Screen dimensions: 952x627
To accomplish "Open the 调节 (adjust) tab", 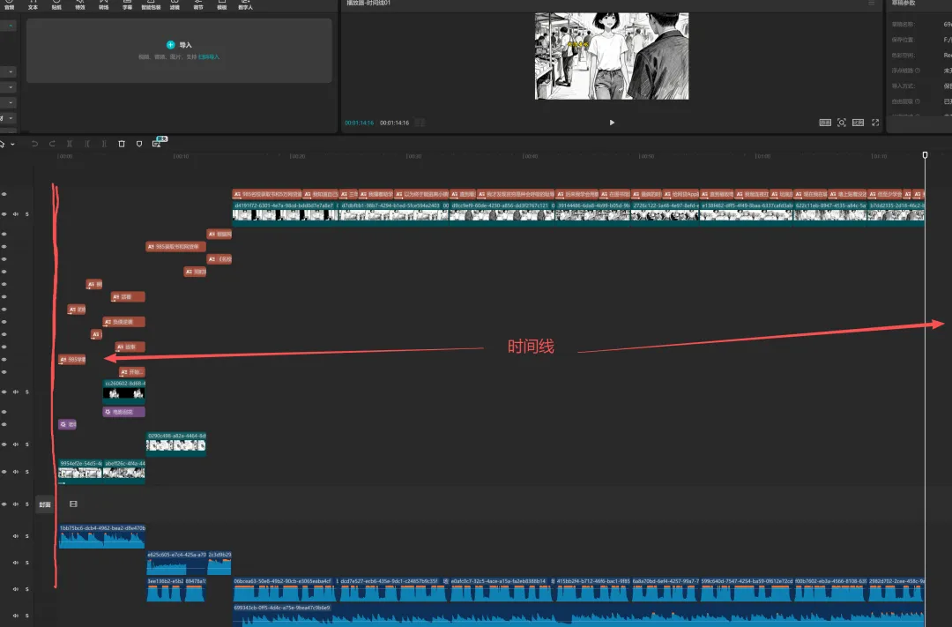I will click(198, 5).
